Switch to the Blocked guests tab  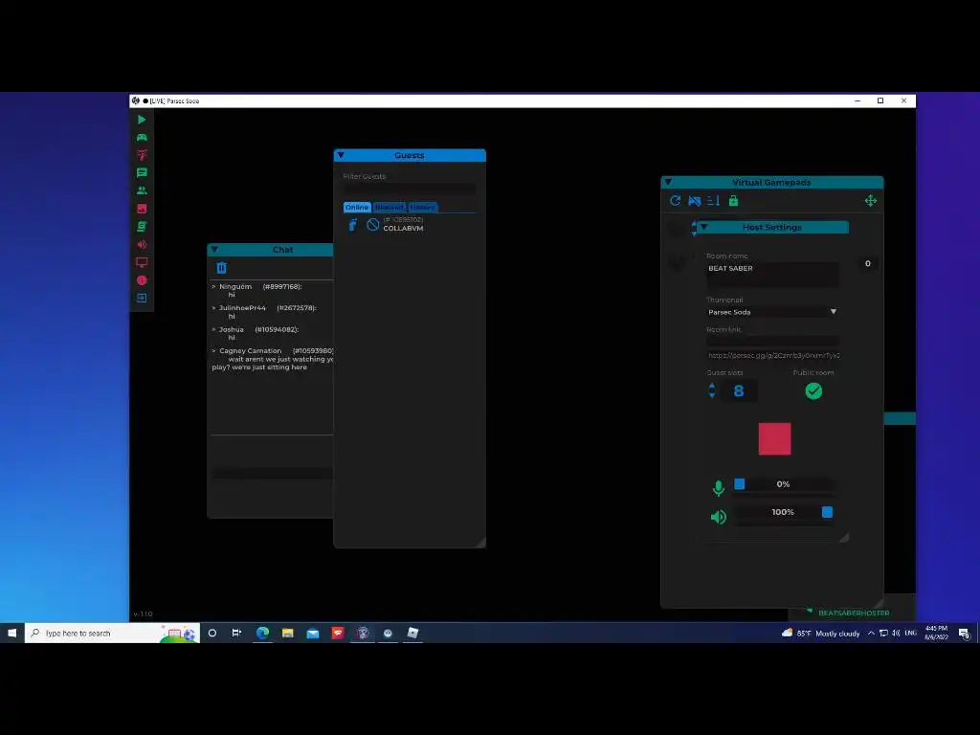(389, 207)
